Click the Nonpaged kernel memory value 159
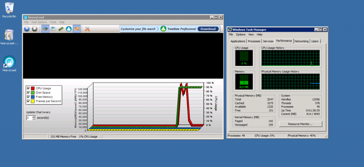 click(271, 125)
